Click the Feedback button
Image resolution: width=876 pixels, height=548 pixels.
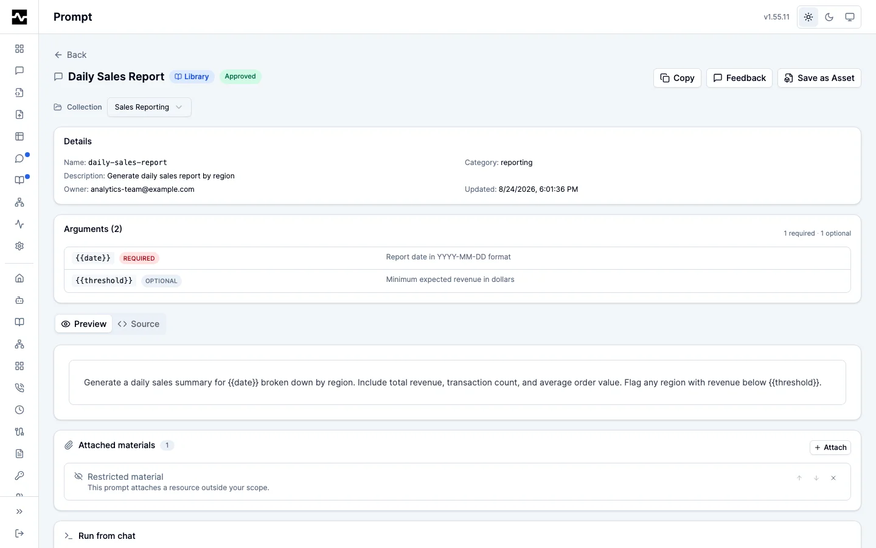(739, 78)
